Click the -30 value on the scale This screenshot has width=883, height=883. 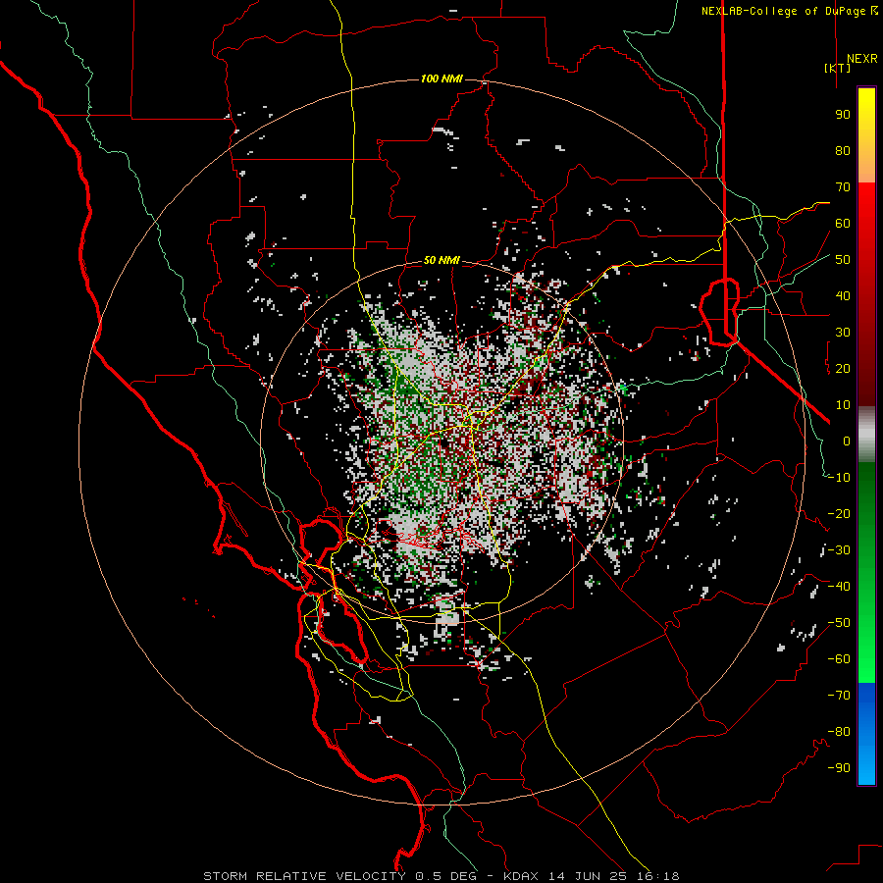tap(839, 550)
